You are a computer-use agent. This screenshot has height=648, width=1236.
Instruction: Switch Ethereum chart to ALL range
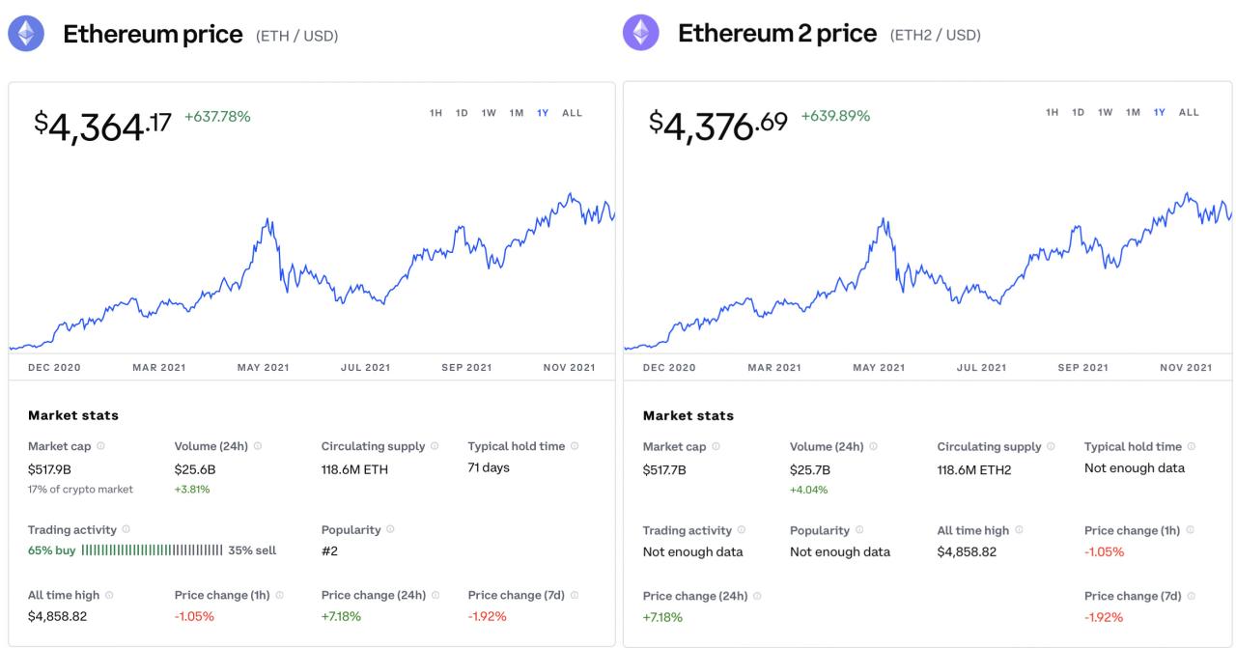(x=572, y=113)
